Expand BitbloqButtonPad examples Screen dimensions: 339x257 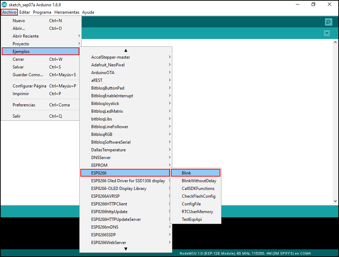click(x=126, y=88)
